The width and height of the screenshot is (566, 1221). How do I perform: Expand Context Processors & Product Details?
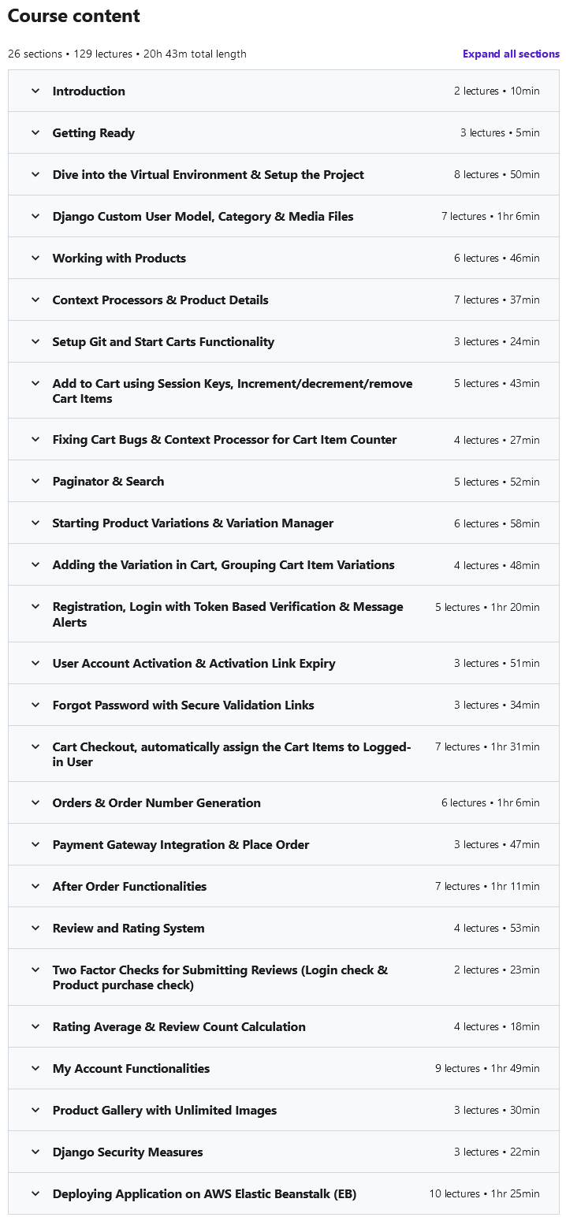coord(160,300)
